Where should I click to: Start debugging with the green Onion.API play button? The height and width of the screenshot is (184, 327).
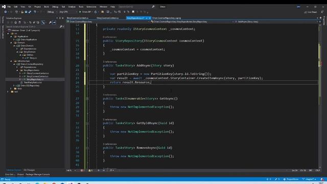tap(85, 12)
